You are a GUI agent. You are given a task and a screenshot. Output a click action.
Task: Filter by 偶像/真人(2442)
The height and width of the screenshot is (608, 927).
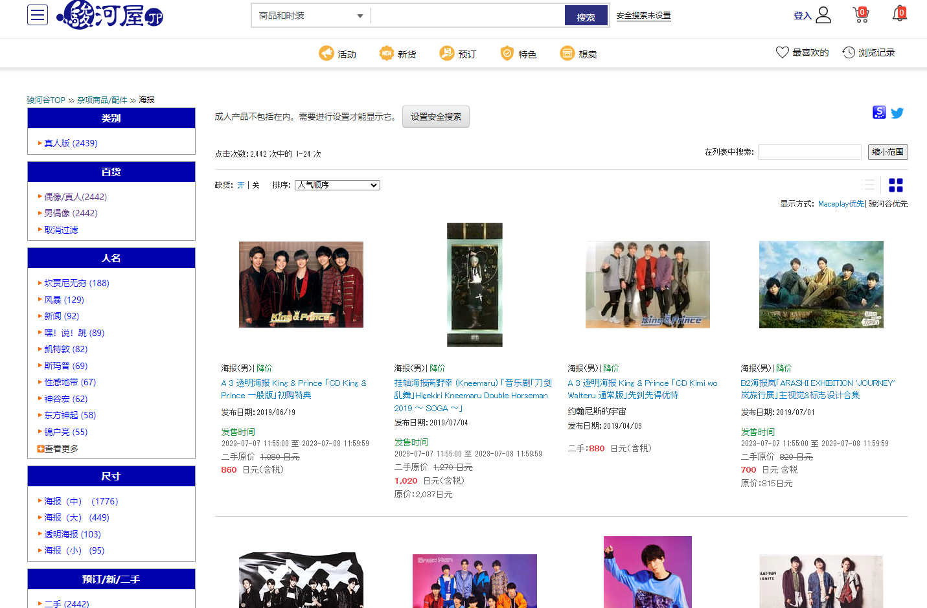tap(76, 197)
